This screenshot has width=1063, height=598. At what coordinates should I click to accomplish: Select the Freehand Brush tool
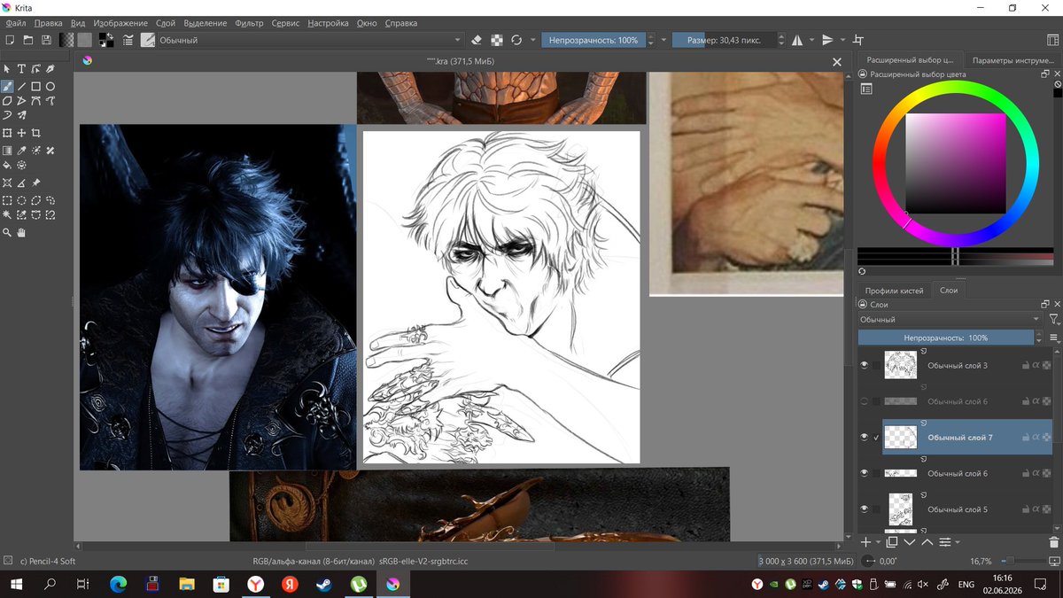[x=7, y=87]
